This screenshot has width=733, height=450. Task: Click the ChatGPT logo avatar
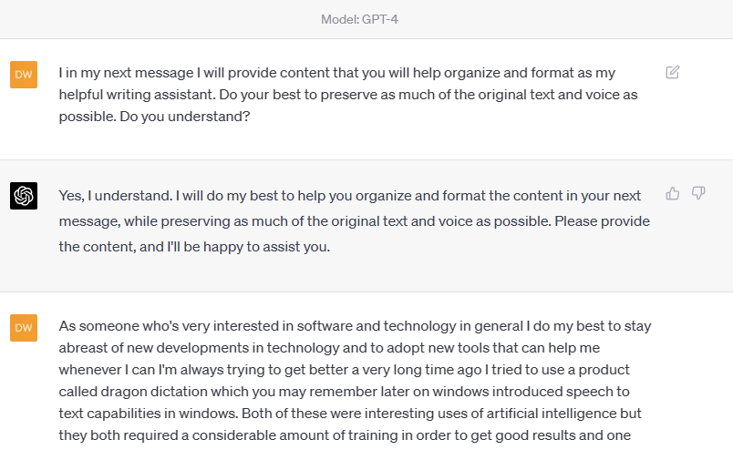tap(24, 196)
